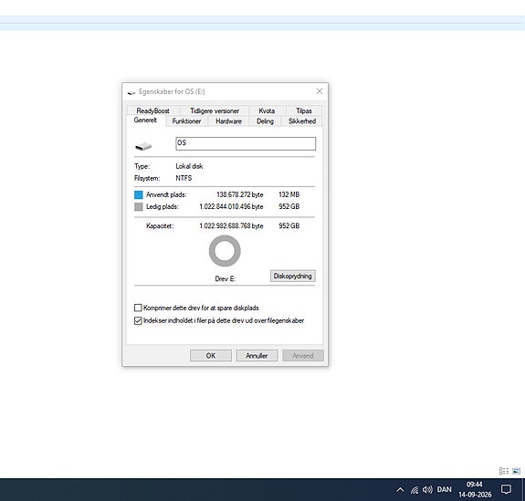Click the drive icon in the title bar

[x=131, y=92]
